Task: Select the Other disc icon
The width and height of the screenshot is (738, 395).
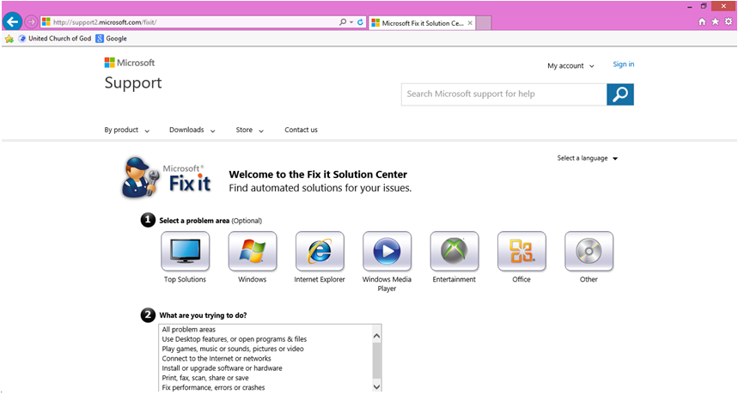Action: point(589,252)
